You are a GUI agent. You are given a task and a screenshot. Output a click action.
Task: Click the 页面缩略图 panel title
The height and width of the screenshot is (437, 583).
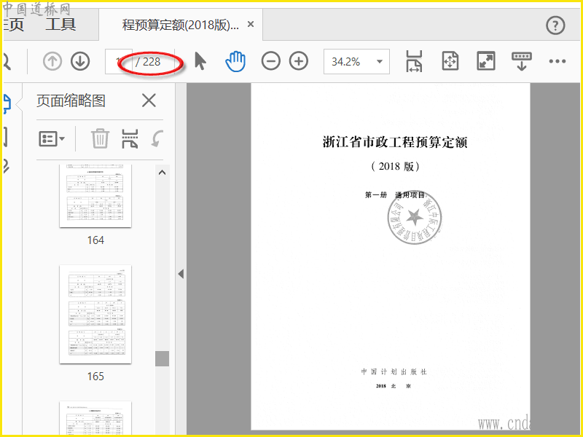(71, 101)
